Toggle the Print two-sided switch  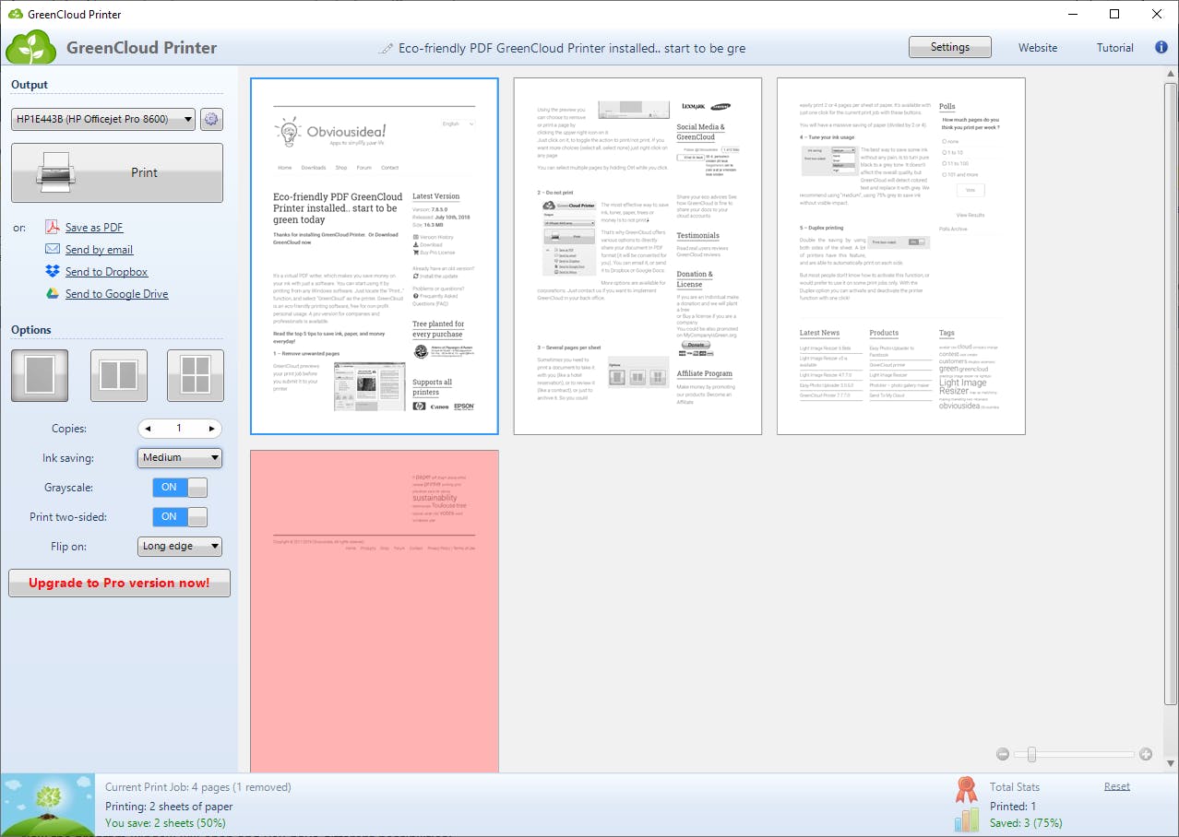(180, 517)
